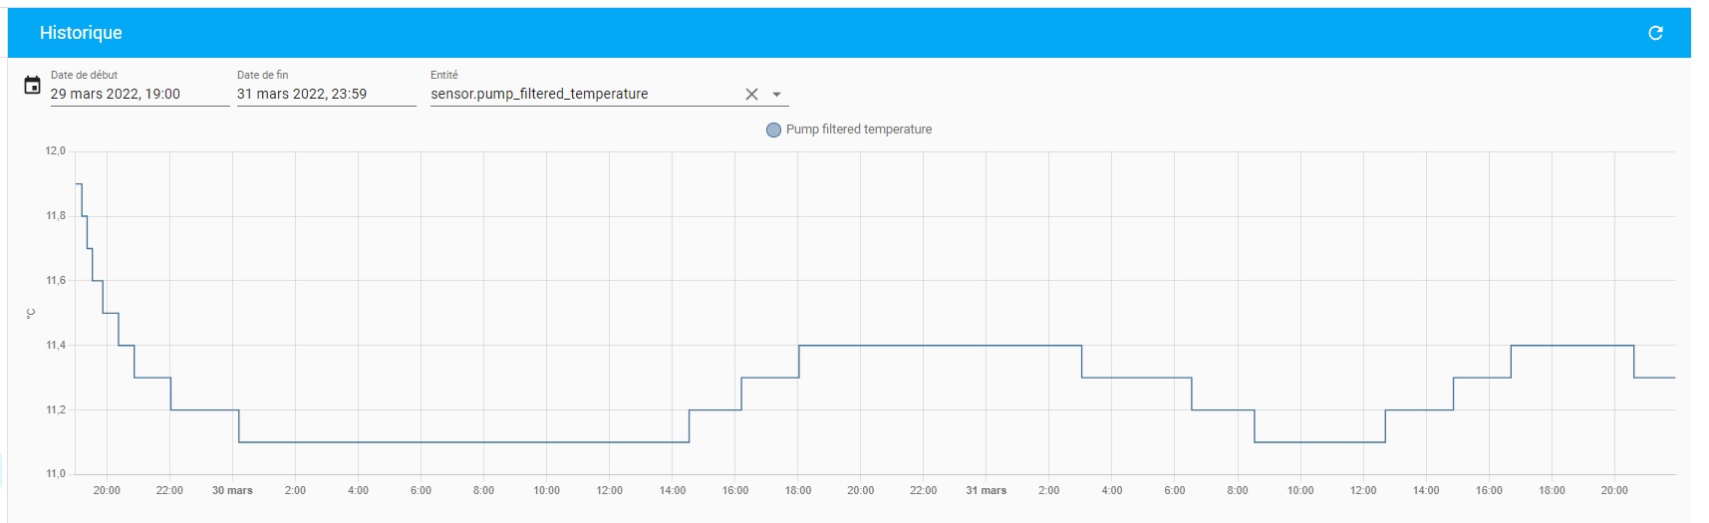
Task: Click the Historique page title
Action: (81, 33)
